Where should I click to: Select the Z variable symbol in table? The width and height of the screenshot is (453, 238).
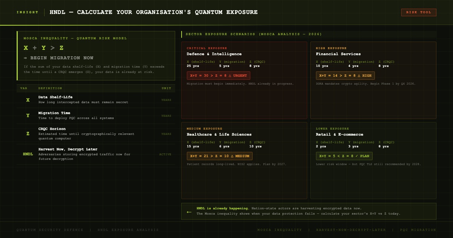[x=28, y=134]
